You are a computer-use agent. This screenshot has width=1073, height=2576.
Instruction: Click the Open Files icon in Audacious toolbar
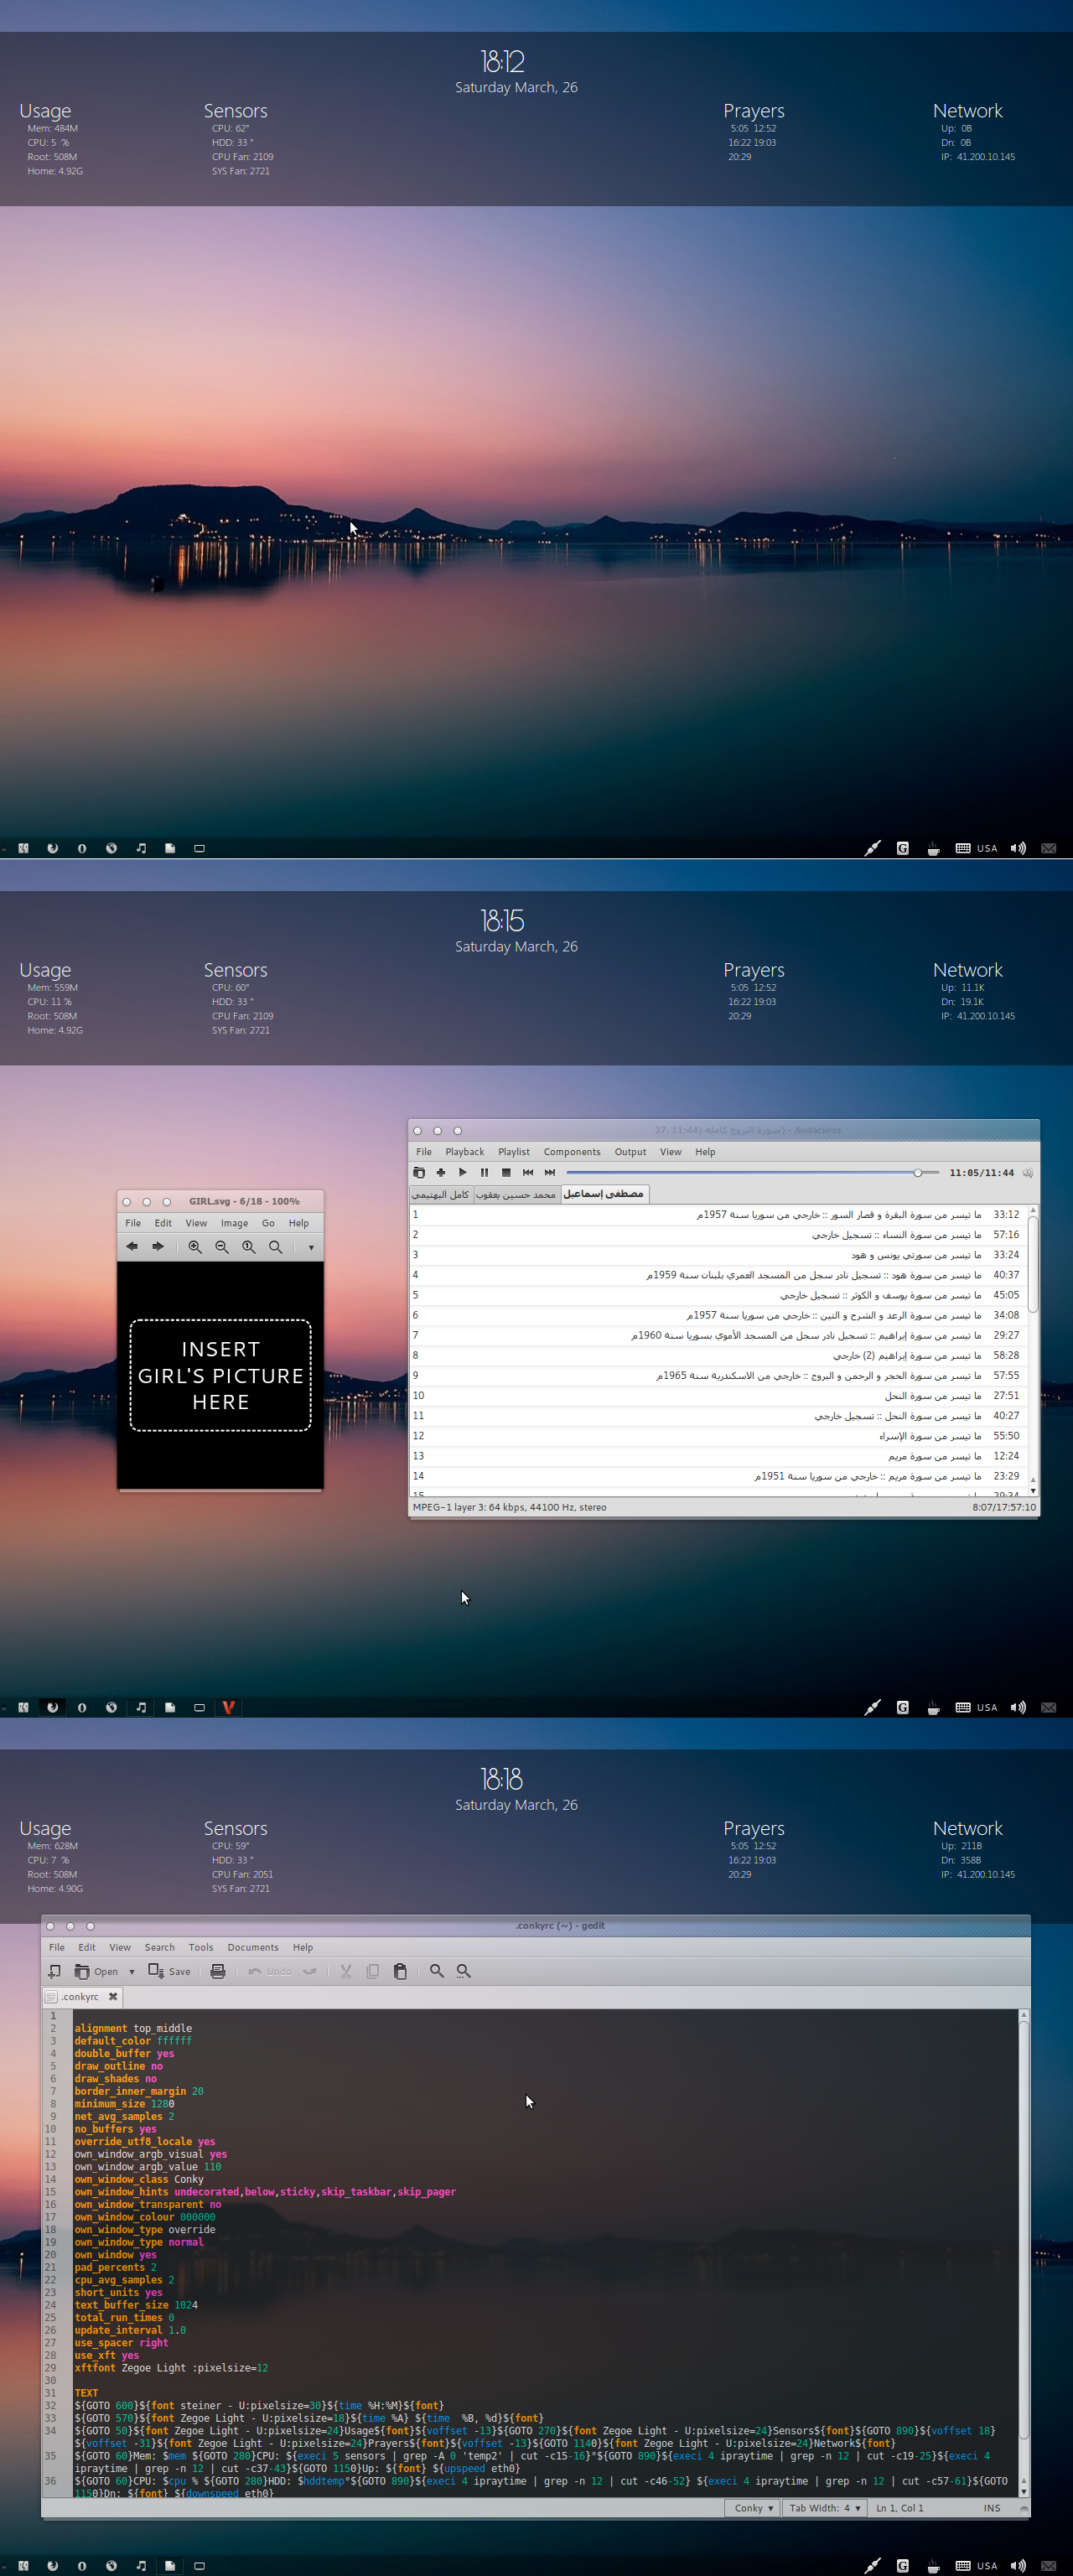click(x=419, y=1172)
